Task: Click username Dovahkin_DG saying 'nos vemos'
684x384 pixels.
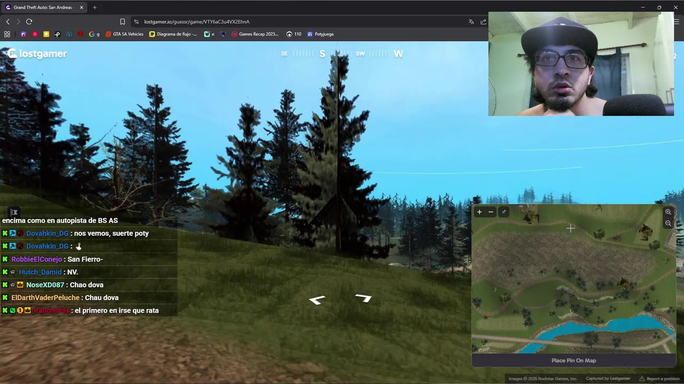Action: 47,234
